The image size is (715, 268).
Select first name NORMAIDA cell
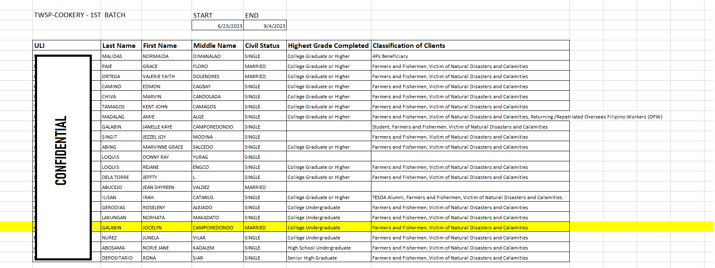(167, 55)
